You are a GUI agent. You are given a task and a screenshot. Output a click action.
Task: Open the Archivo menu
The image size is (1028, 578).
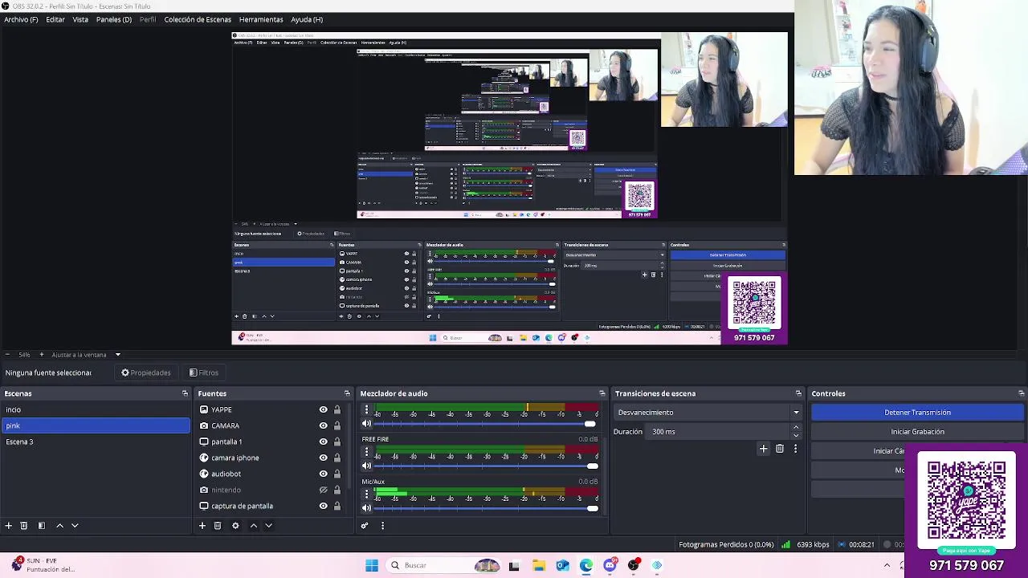point(21,19)
